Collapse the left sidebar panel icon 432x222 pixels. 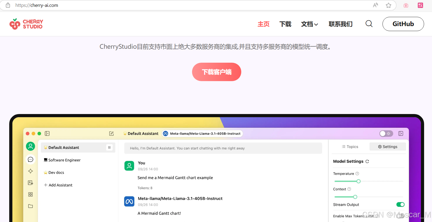click(x=47, y=134)
